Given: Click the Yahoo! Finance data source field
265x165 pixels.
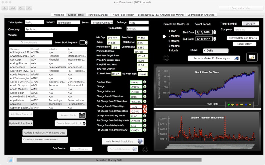Looking at the screenshot, I should [81, 149].
